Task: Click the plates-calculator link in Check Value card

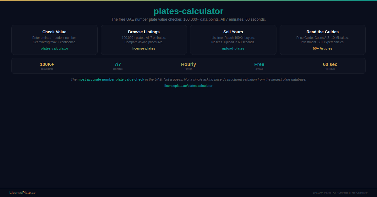Action: tap(54, 48)
